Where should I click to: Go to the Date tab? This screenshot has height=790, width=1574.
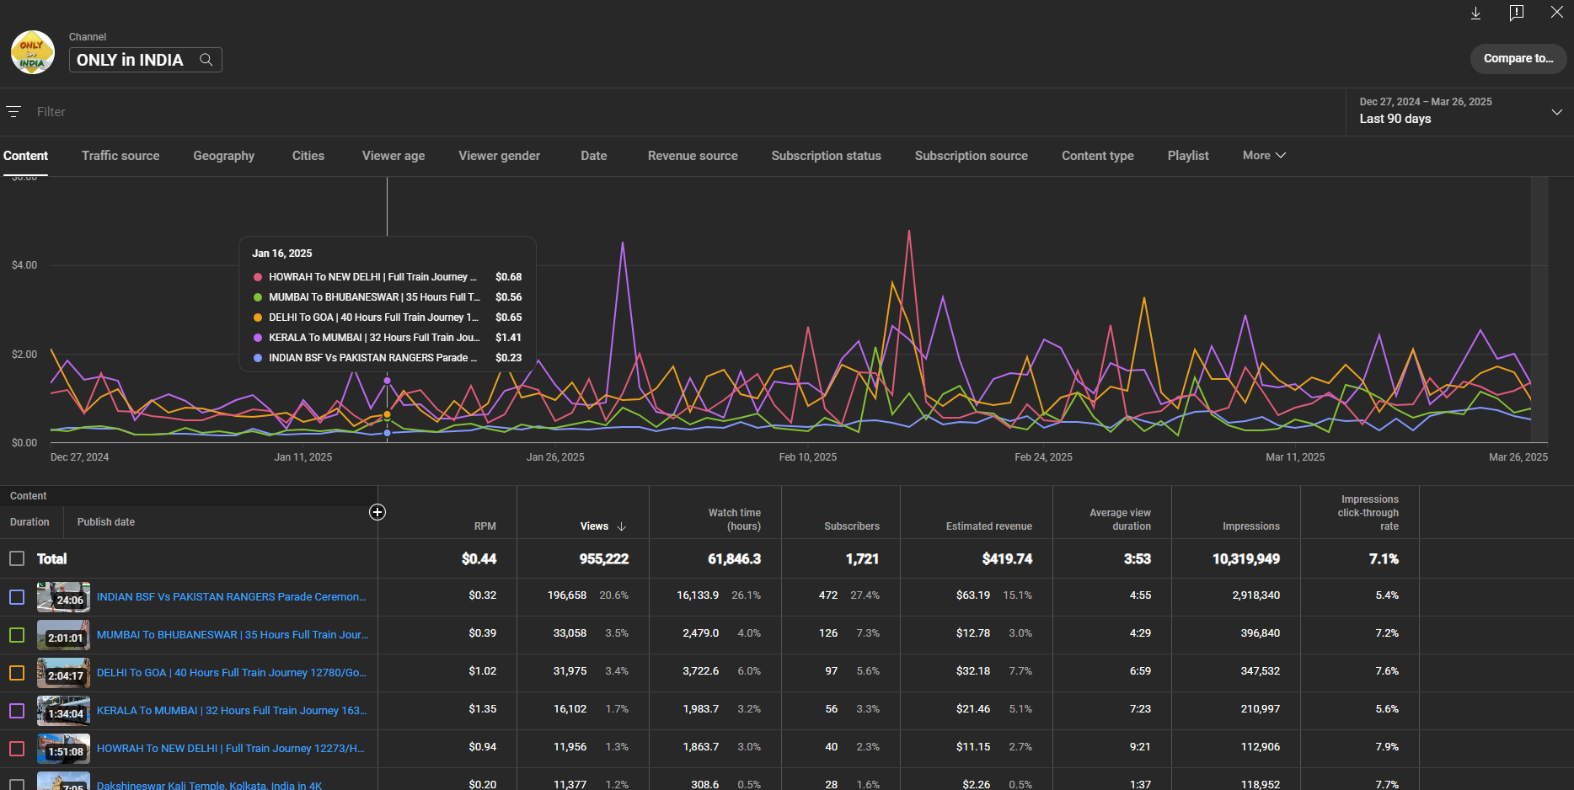[x=594, y=156]
